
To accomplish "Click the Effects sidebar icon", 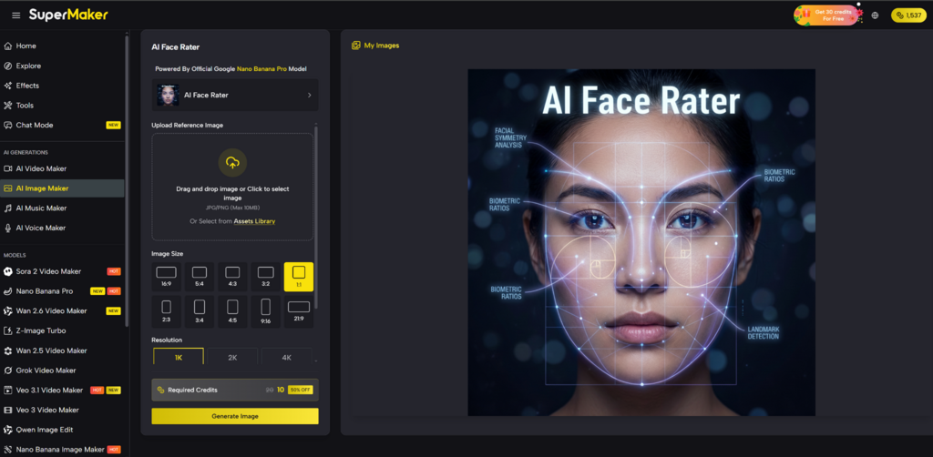I will click(x=8, y=86).
